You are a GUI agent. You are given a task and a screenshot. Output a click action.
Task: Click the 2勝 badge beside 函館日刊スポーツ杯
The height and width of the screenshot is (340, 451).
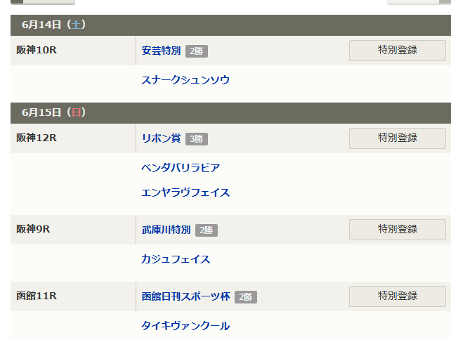tap(246, 297)
